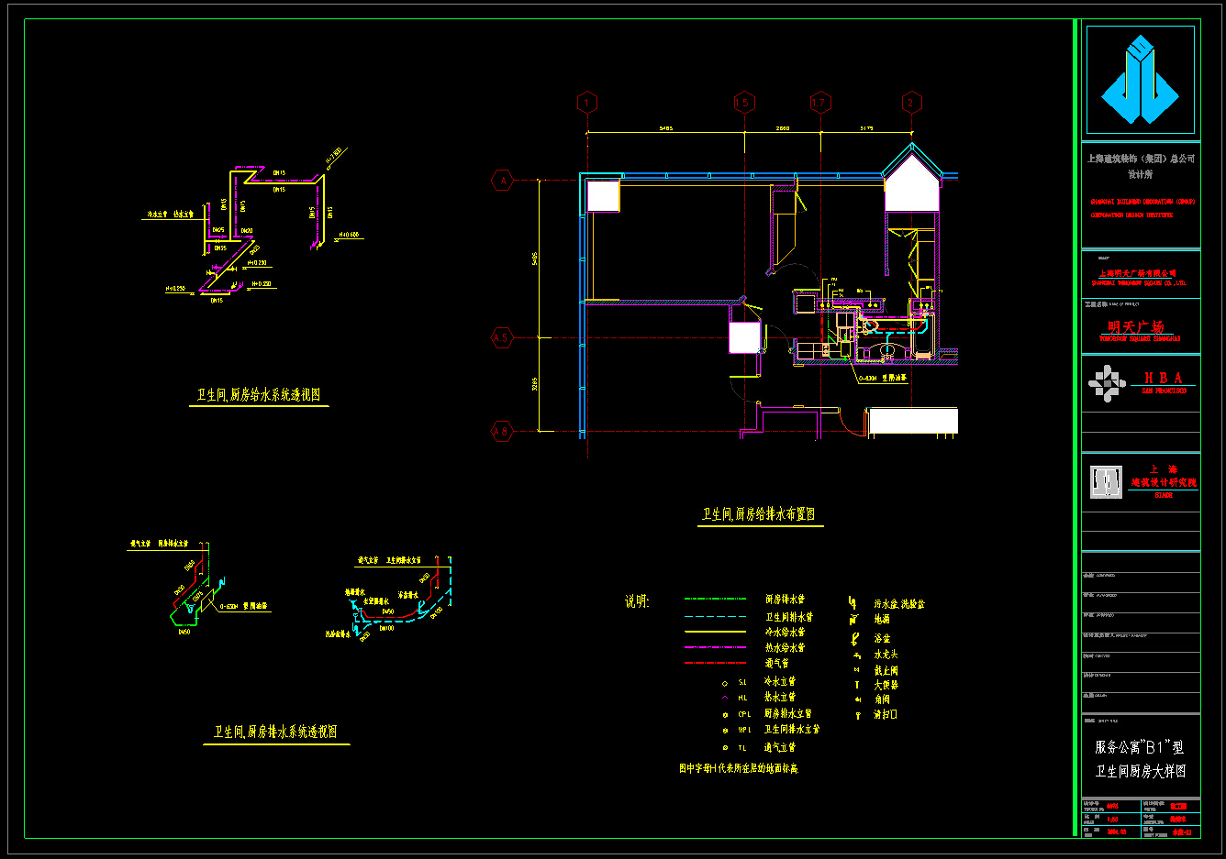Click grid axis bubble 2 above the plan
Viewport: 1226px width, 859px height.
click(x=911, y=103)
